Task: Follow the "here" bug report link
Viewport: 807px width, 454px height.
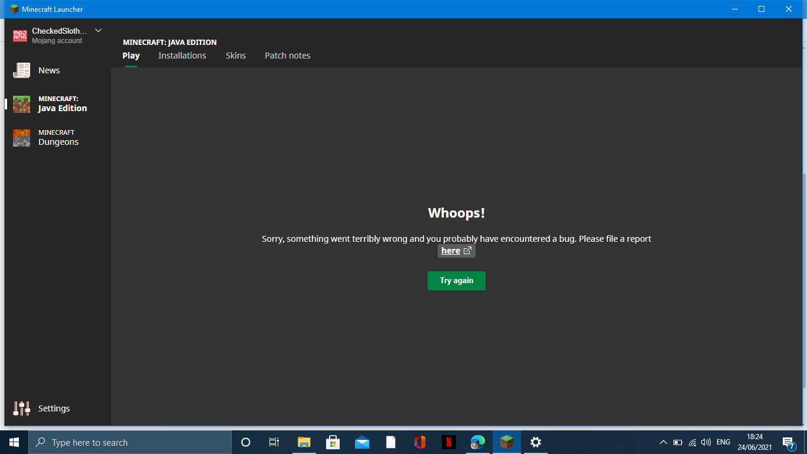Action: (457, 251)
